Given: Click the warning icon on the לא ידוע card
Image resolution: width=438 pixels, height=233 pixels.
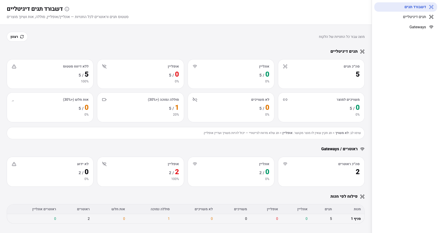Looking at the screenshot, I should pos(14,164).
